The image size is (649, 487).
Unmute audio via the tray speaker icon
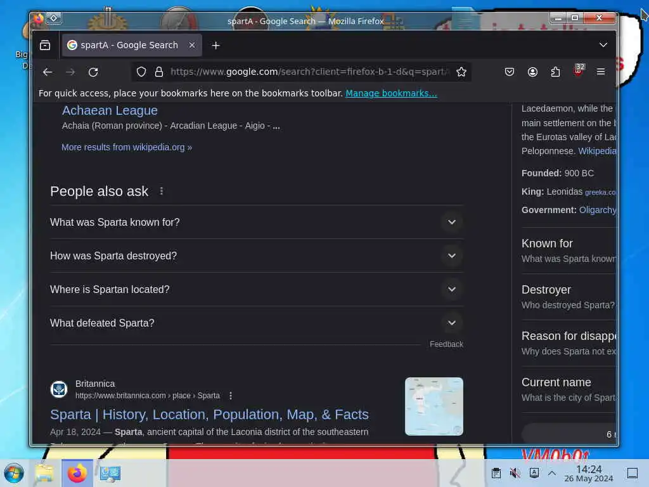point(515,473)
